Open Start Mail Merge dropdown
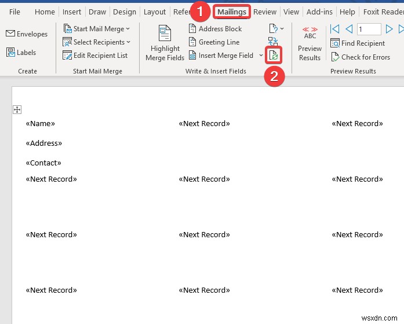This screenshot has height=324, width=404. click(x=97, y=29)
